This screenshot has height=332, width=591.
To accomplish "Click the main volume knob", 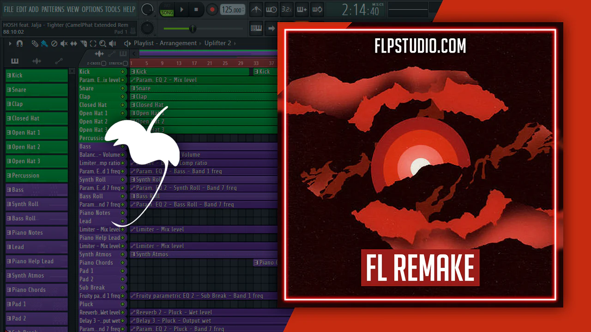I will click(147, 9).
